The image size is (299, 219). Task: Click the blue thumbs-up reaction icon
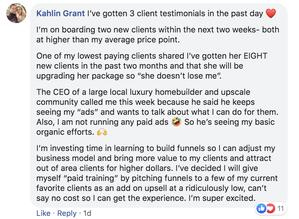point(261,208)
